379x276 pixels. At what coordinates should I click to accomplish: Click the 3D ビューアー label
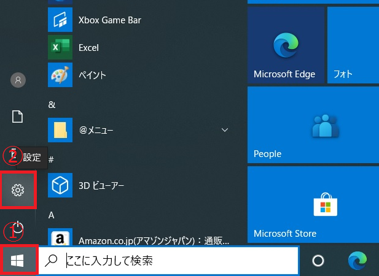[x=101, y=185]
